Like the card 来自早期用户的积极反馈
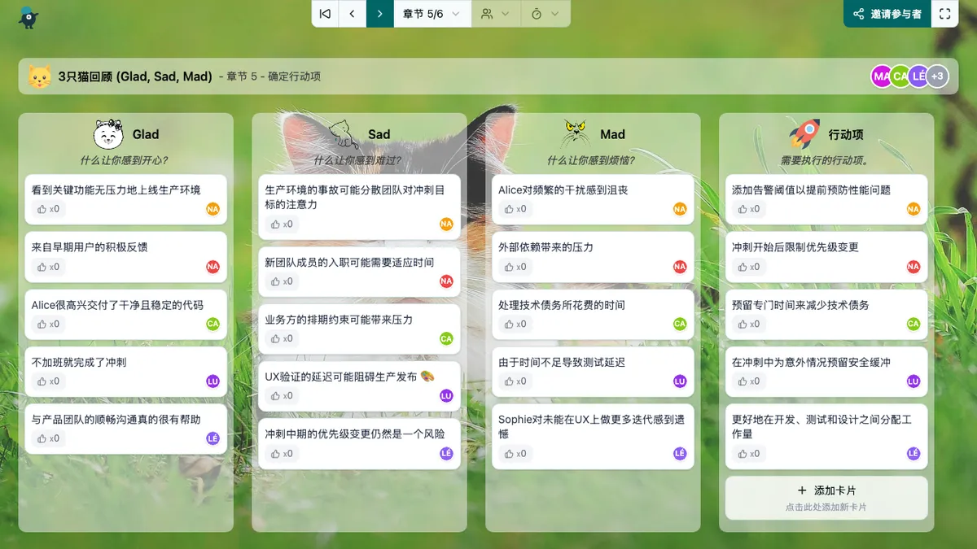 pos(47,267)
